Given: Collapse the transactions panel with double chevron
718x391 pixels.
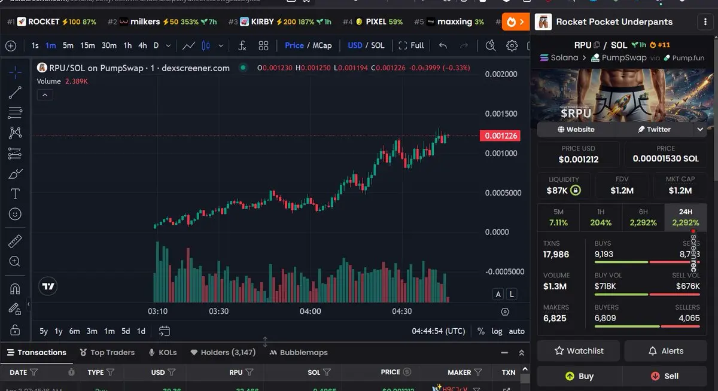Looking at the screenshot, I should 521,353.
